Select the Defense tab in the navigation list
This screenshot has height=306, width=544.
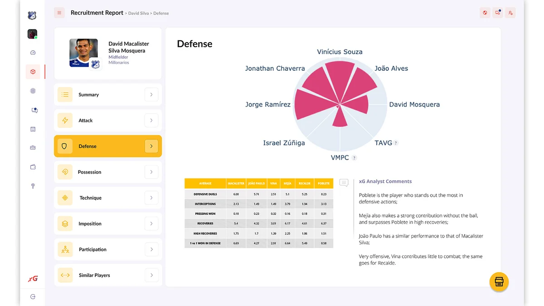(x=107, y=146)
